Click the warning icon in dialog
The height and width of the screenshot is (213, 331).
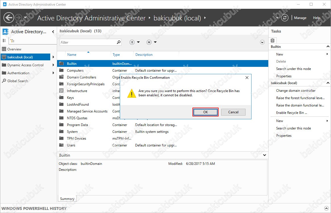[131, 93]
